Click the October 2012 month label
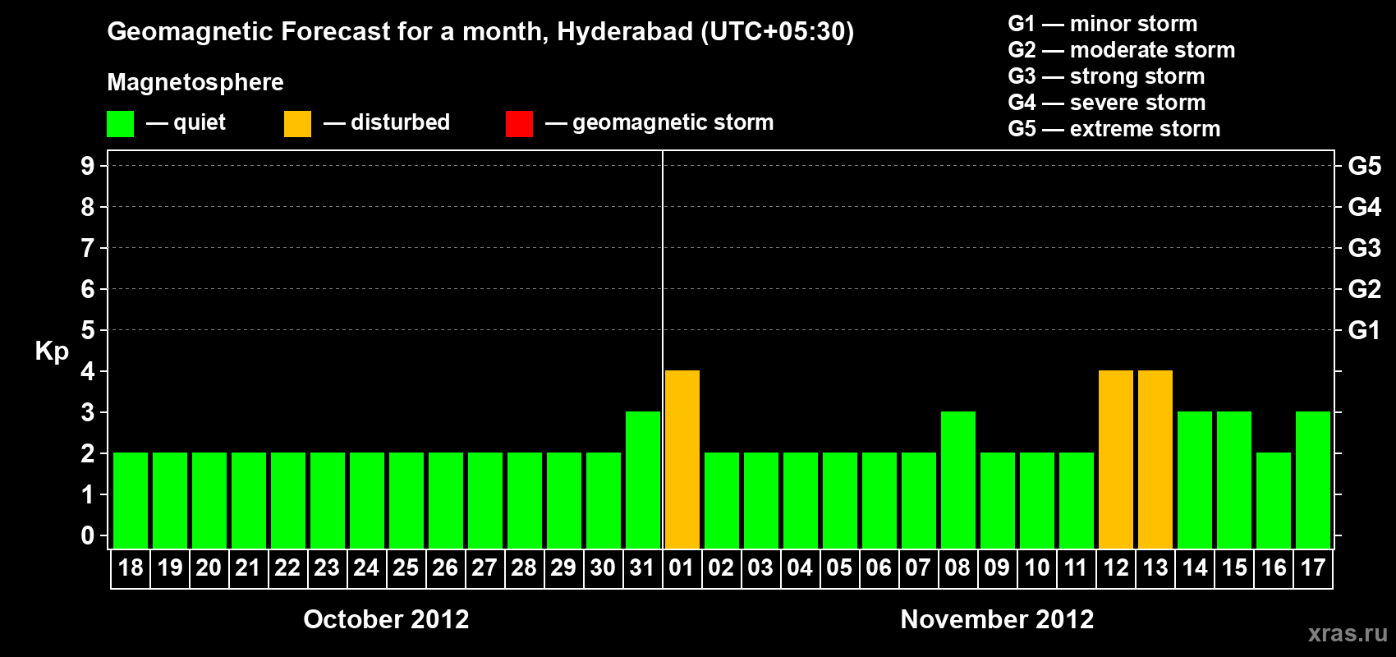 tap(386, 619)
